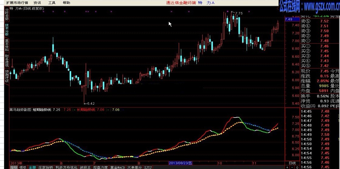Click the 涨幅 2.05% value
Screen dimensions: 340x169
[323, 81]
